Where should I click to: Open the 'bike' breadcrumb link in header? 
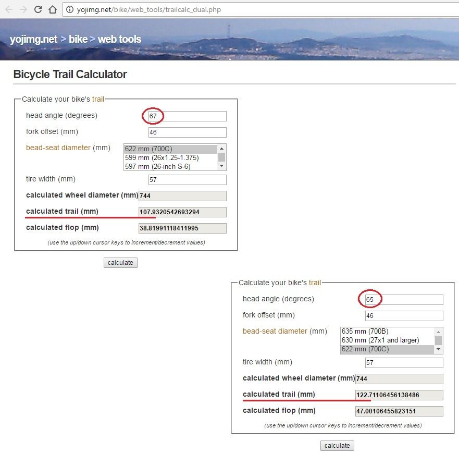tap(78, 39)
